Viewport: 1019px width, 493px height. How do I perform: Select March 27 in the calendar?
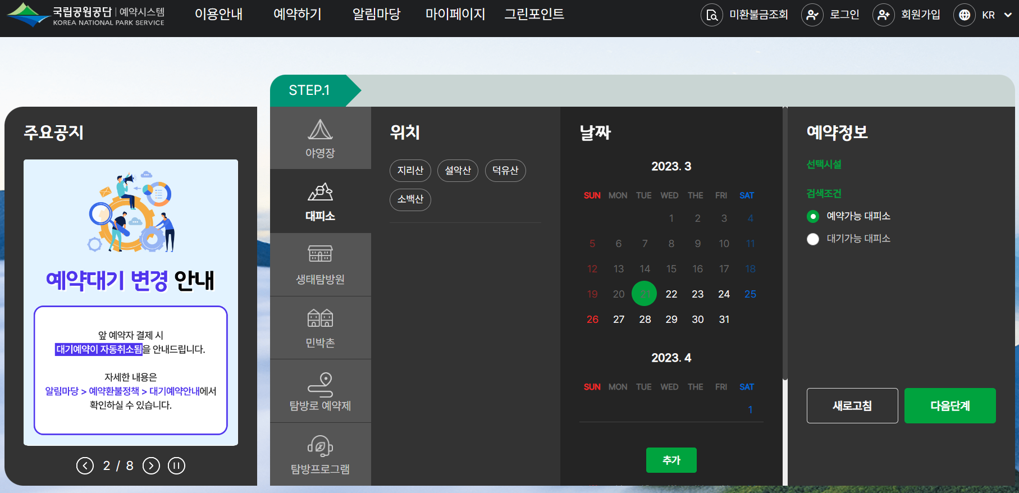pos(619,319)
